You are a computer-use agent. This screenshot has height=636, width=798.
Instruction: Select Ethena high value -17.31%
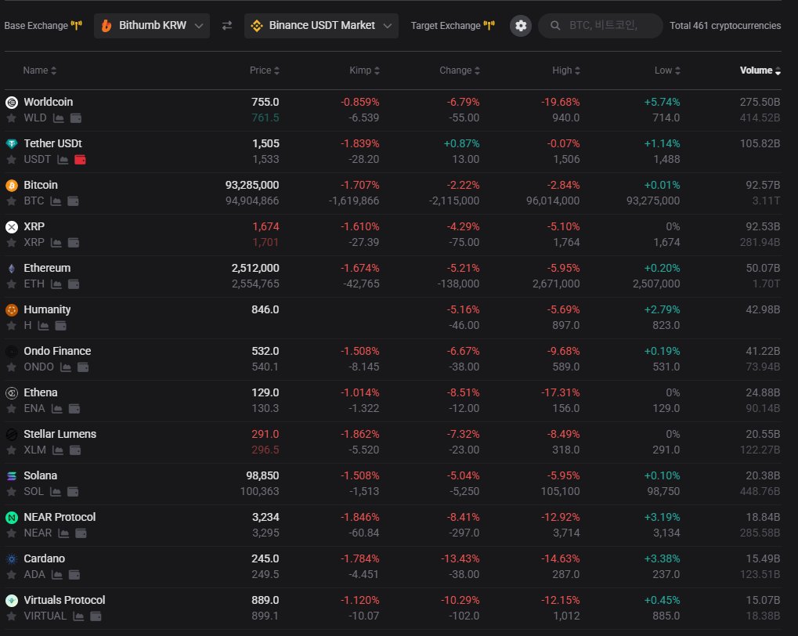click(x=561, y=392)
